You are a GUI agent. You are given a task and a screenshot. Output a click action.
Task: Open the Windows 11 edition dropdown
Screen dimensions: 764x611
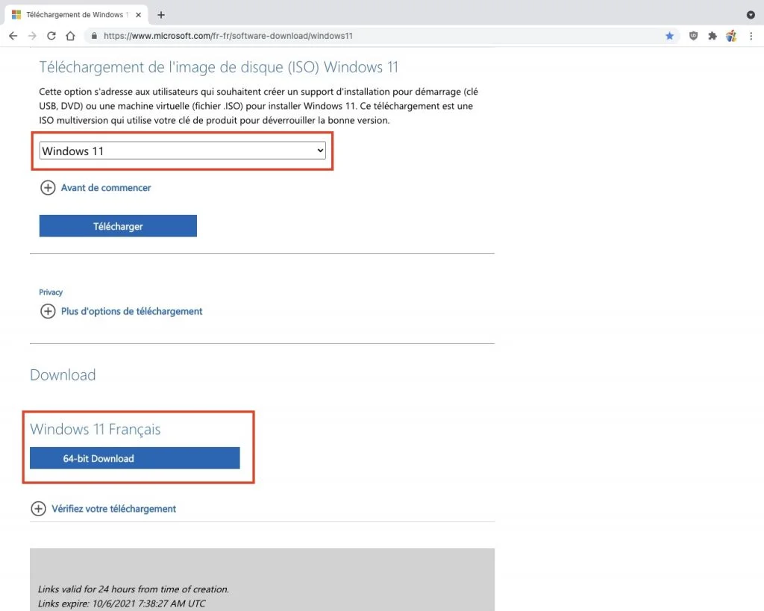(x=182, y=151)
